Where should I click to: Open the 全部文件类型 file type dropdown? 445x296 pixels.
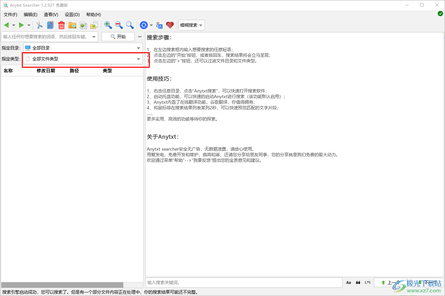pyautogui.click(x=83, y=59)
